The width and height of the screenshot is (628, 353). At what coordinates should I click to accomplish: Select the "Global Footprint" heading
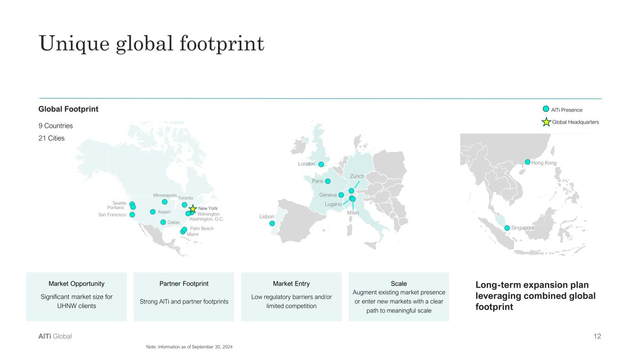point(69,109)
